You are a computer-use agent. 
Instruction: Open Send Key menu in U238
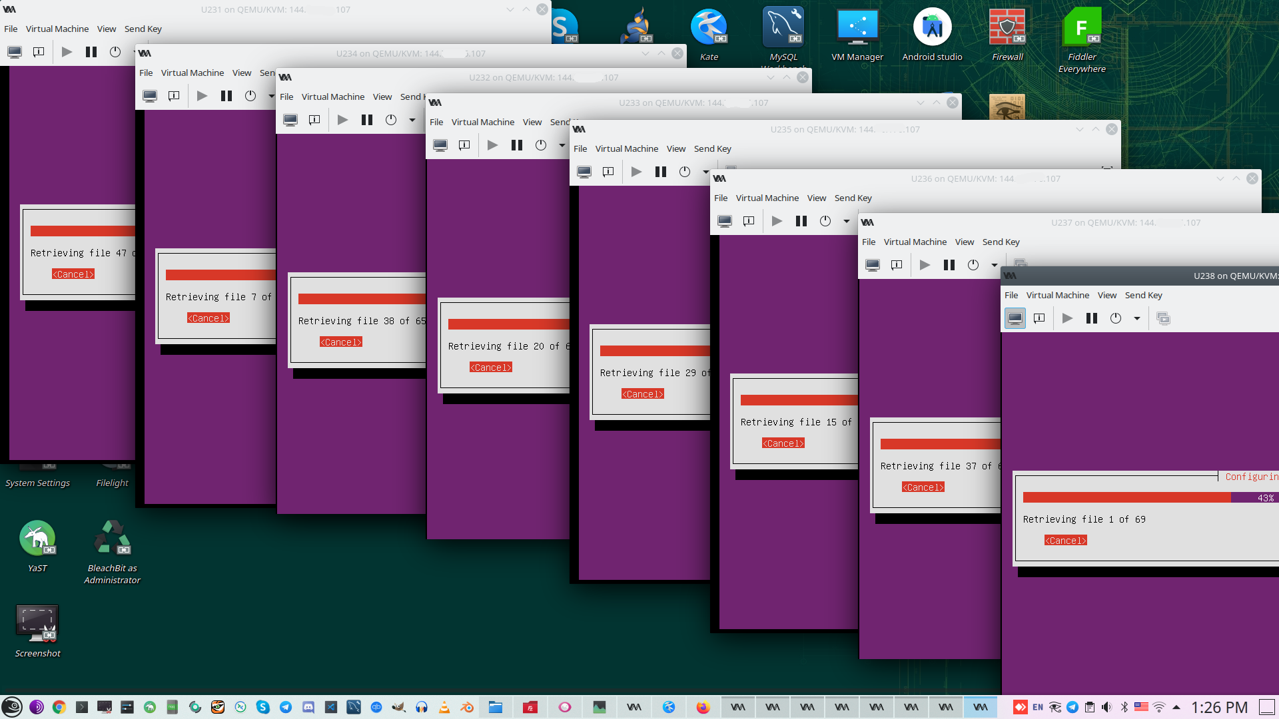point(1143,296)
